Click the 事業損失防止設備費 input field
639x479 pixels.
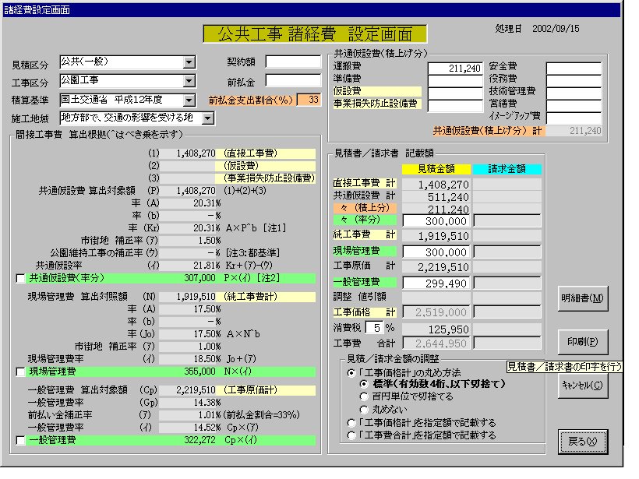(455, 105)
